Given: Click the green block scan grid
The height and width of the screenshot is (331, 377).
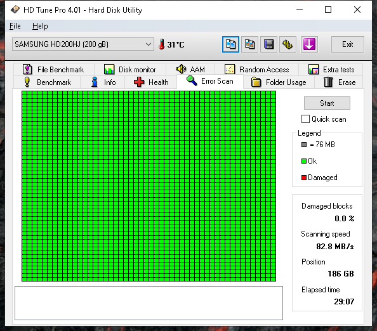Looking at the screenshot, I should point(149,186).
